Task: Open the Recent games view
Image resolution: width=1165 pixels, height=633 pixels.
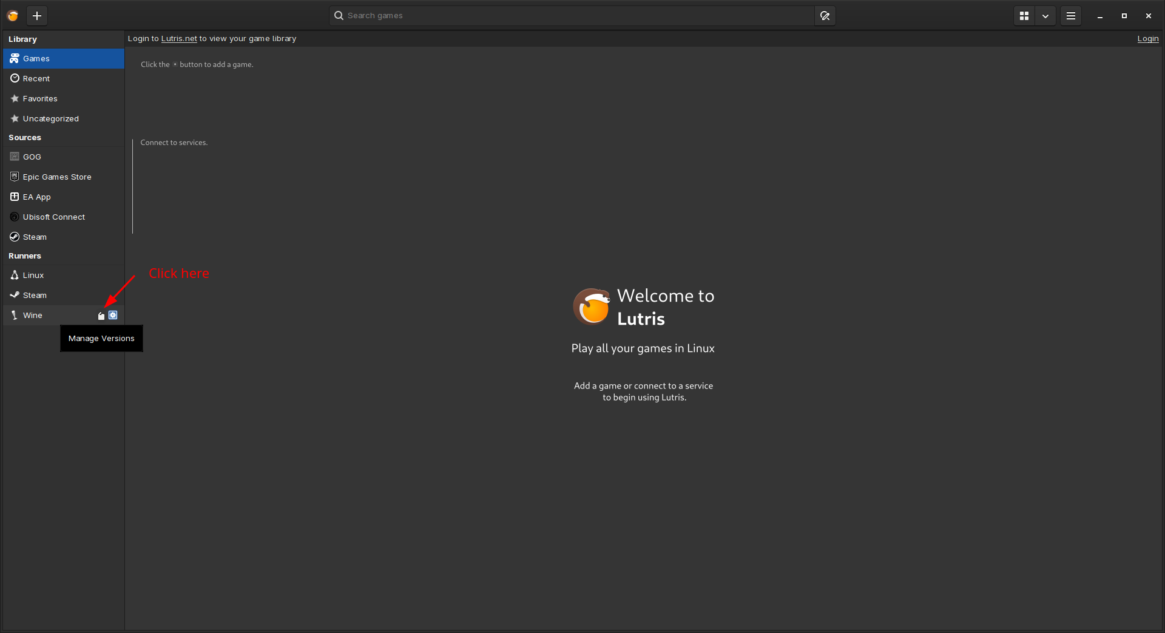Action: (x=36, y=78)
